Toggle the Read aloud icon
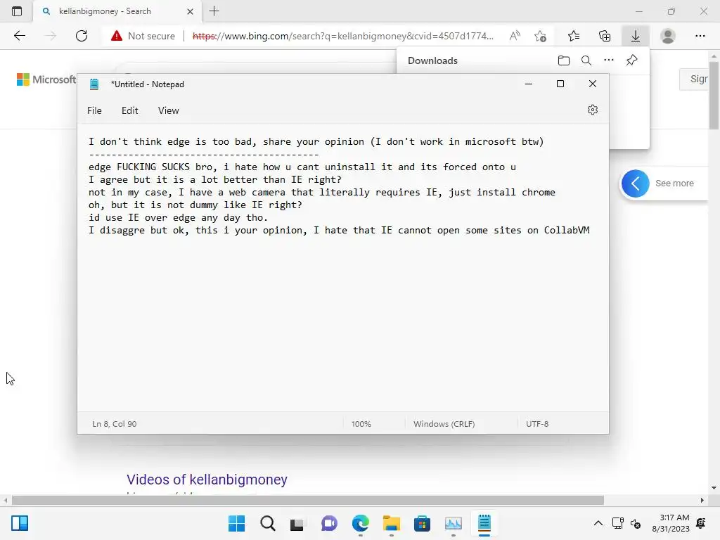This screenshot has width=720, height=540. tap(515, 36)
